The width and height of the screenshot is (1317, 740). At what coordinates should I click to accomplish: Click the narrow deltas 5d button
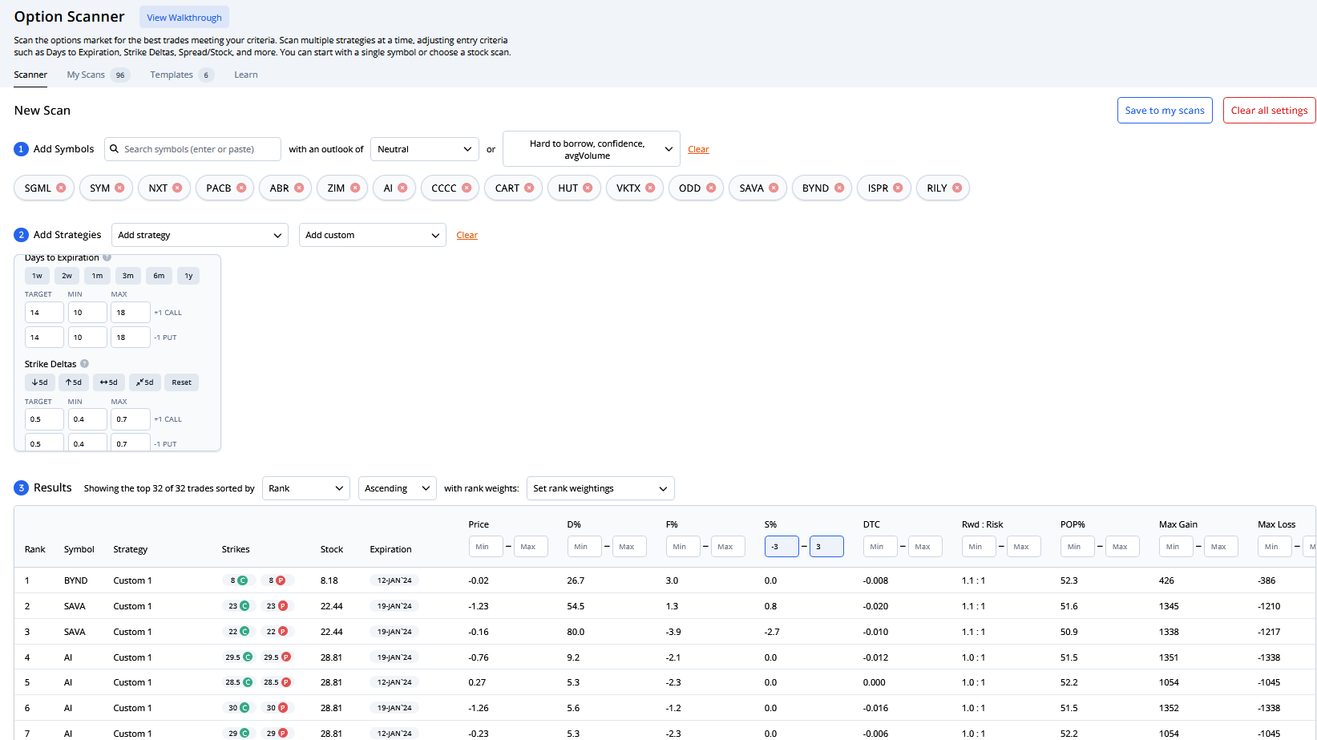[x=145, y=382]
